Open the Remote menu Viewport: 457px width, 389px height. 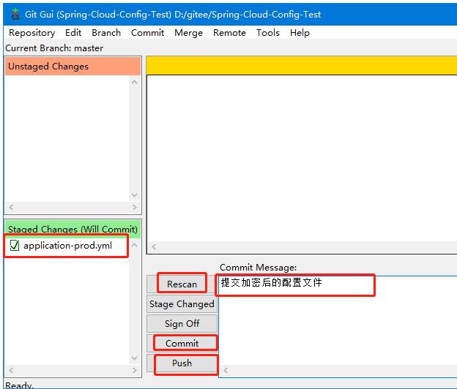point(229,33)
